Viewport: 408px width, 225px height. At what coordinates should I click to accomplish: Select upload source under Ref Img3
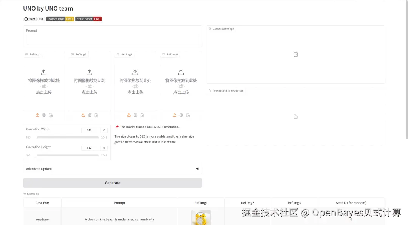[129, 115]
